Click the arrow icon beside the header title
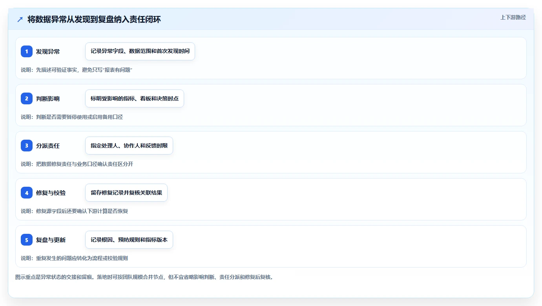The width and height of the screenshot is (542, 306). (20, 19)
